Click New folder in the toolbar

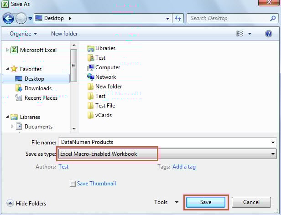[x=64, y=34]
